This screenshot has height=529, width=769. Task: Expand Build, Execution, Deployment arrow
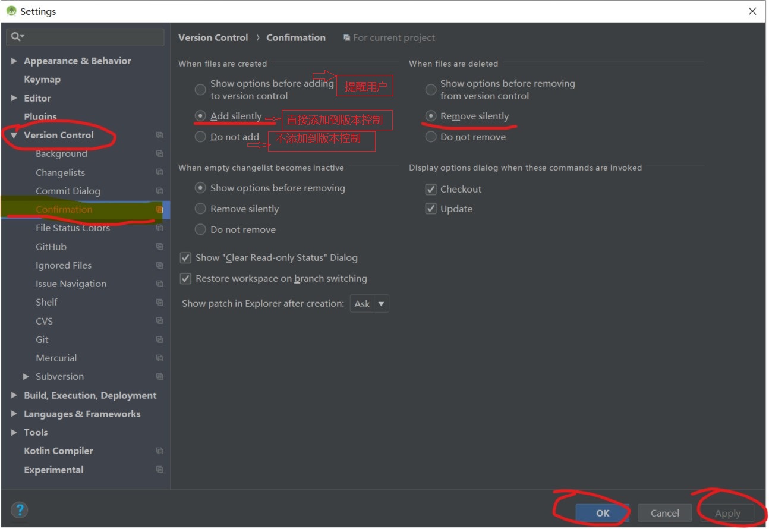click(14, 395)
